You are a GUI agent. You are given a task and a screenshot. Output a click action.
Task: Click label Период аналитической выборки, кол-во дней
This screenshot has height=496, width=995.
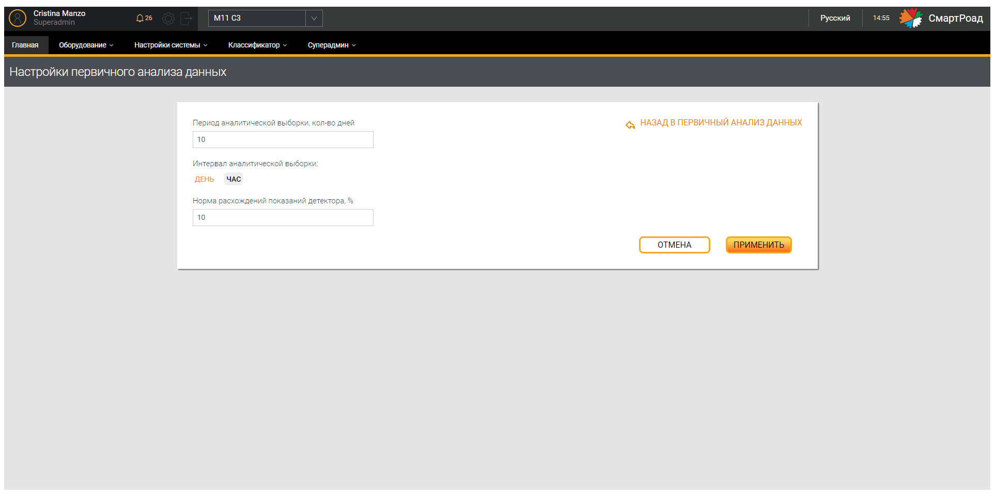pyautogui.click(x=273, y=123)
